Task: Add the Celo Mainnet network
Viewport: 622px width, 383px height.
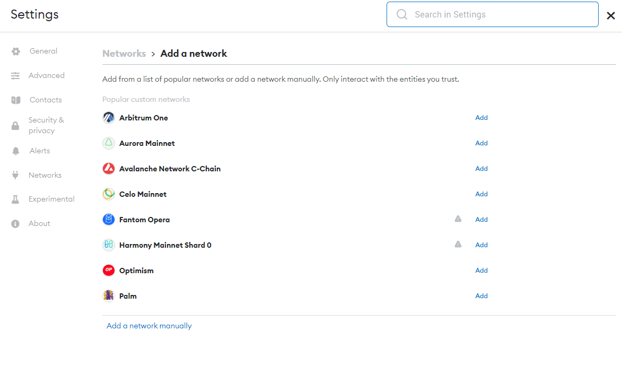Action: coord(481,194)
